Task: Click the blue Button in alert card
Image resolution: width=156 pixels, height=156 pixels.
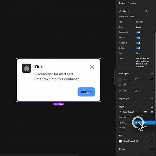Action: (86, 92)
